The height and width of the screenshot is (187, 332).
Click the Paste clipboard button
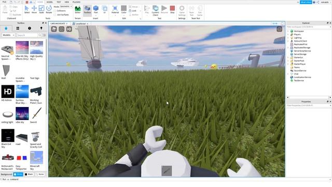(5, 9)
